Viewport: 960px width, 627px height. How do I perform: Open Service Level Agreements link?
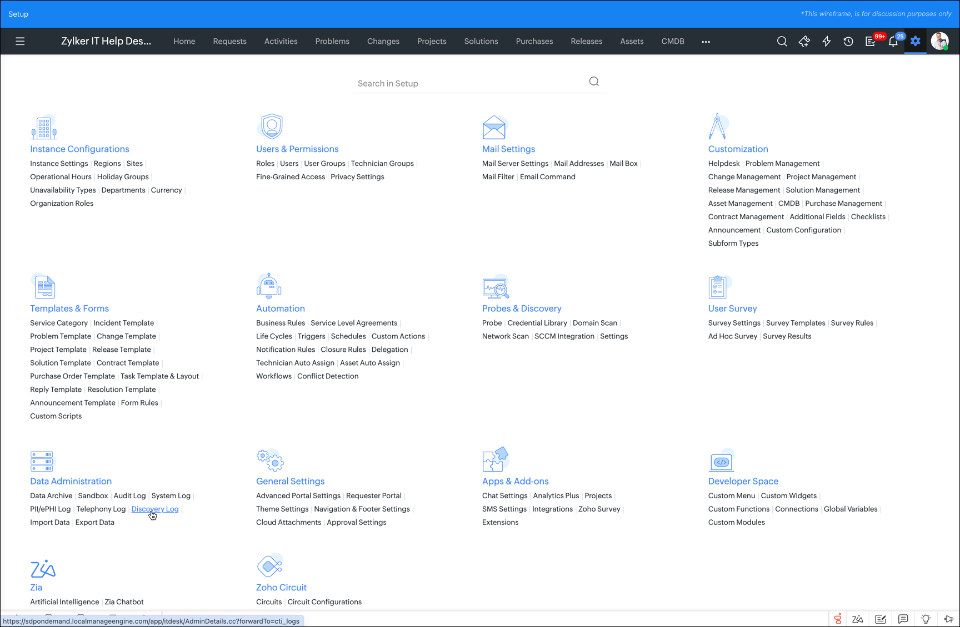354,322
